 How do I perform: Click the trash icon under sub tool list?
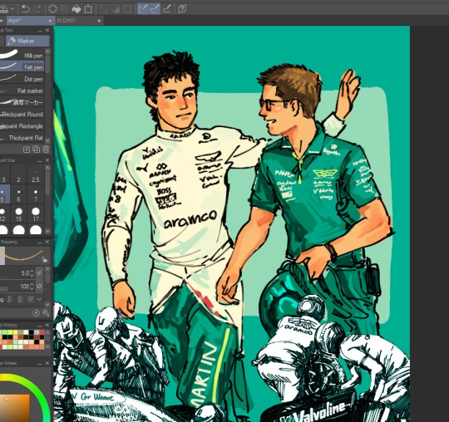pyautogui.click(x=46, y=149)
